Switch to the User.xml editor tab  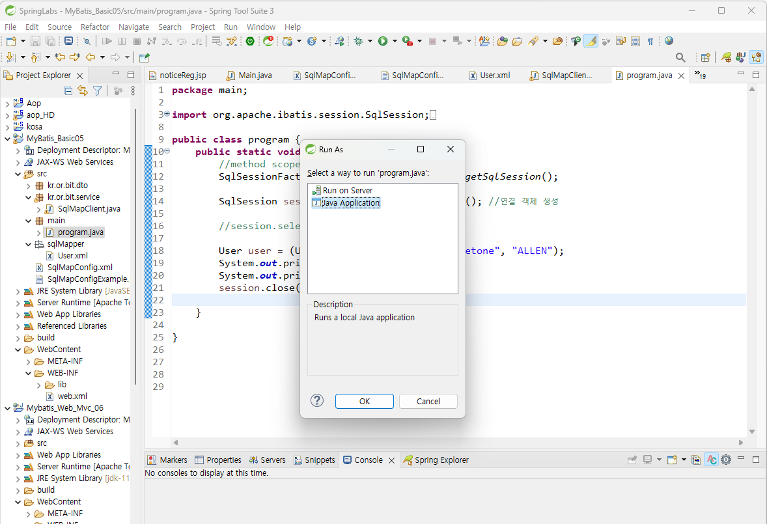489,76
